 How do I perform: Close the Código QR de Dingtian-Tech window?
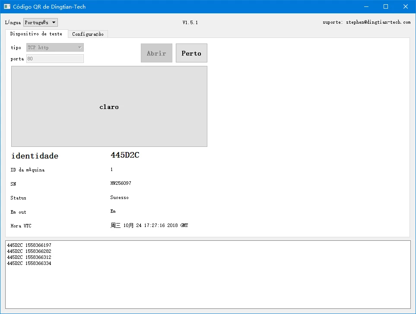[x=405, y=6]
